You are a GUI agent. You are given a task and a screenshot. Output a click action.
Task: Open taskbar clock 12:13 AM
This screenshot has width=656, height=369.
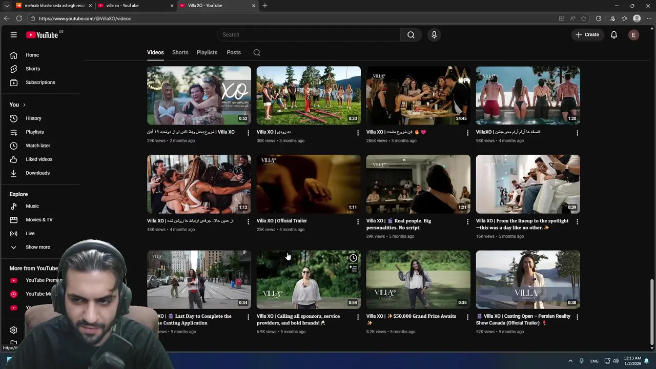pos(633,361)
